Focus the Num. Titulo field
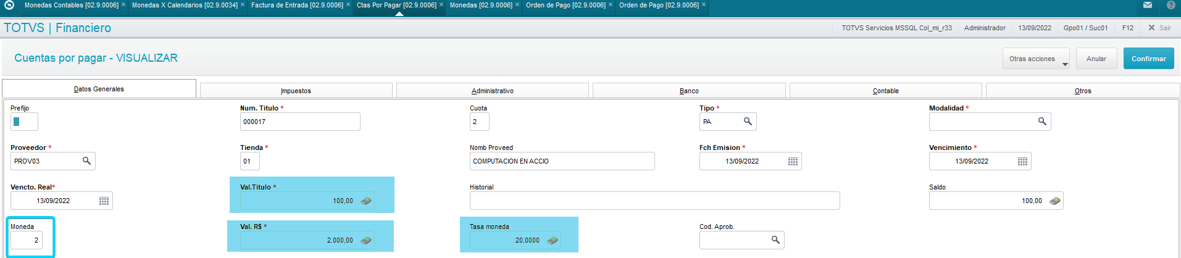 click(x=300, y=122)
